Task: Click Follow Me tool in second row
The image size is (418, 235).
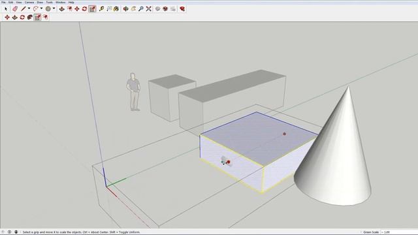Action: 30,18
